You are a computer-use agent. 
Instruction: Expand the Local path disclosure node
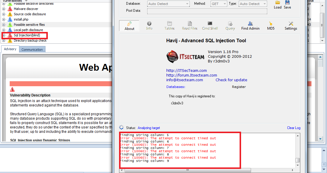(x=4, y=30)
